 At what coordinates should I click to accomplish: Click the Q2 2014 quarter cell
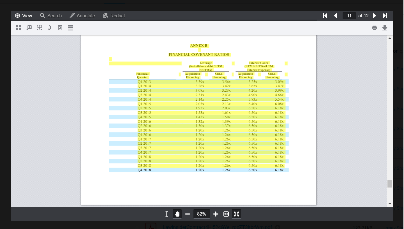click(x=144, y=91)
